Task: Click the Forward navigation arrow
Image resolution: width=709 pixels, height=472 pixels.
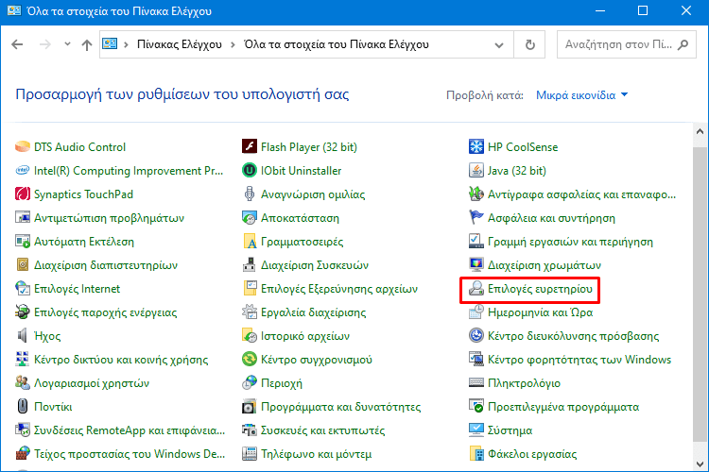Action: pyautogui.click(x=44, y=44)
